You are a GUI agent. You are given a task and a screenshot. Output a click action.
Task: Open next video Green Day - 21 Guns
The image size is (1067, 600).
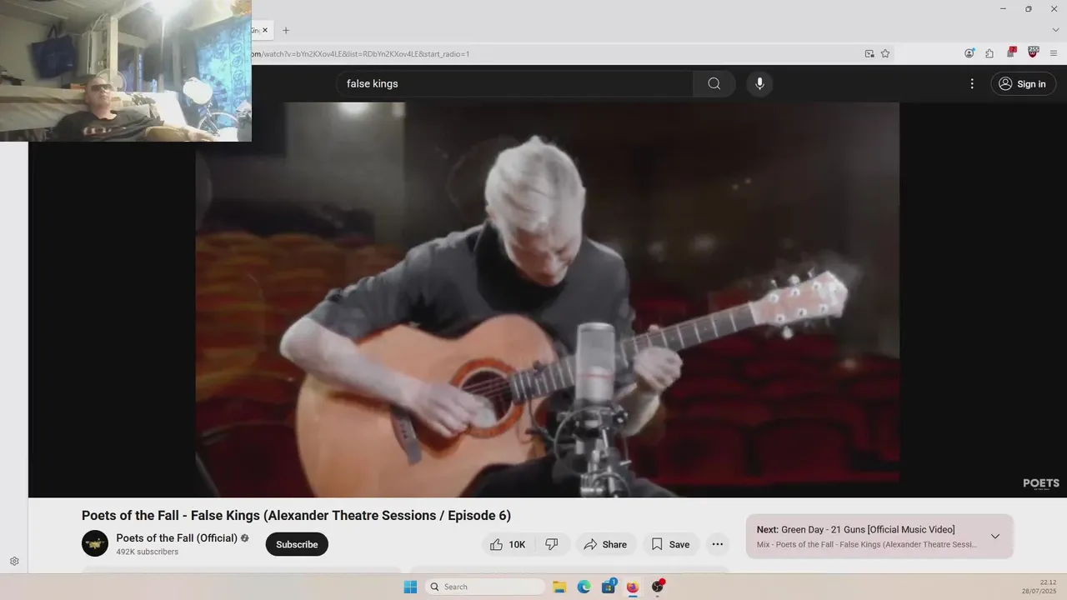(856, 529)
